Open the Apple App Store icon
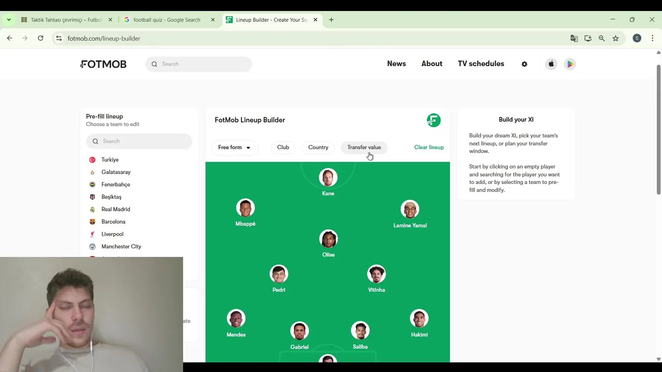This screenshot has width=662, height=372. click(551, 64)
